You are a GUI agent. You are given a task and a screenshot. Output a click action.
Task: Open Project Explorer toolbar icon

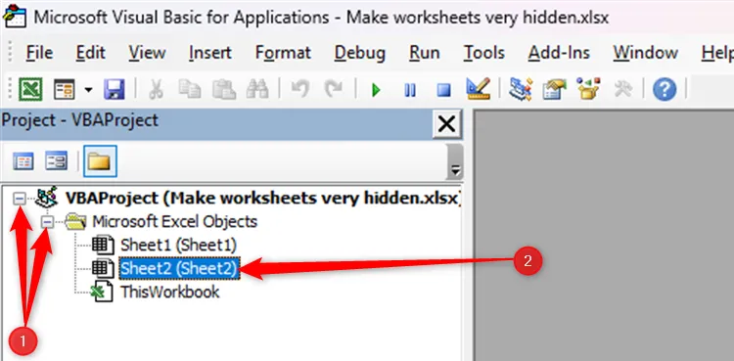coord(521,89)
